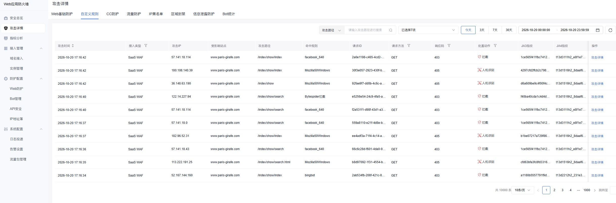Screen dimensions: 616x203
Task: Select the 30天 time range
Action: tap(509, 30)
